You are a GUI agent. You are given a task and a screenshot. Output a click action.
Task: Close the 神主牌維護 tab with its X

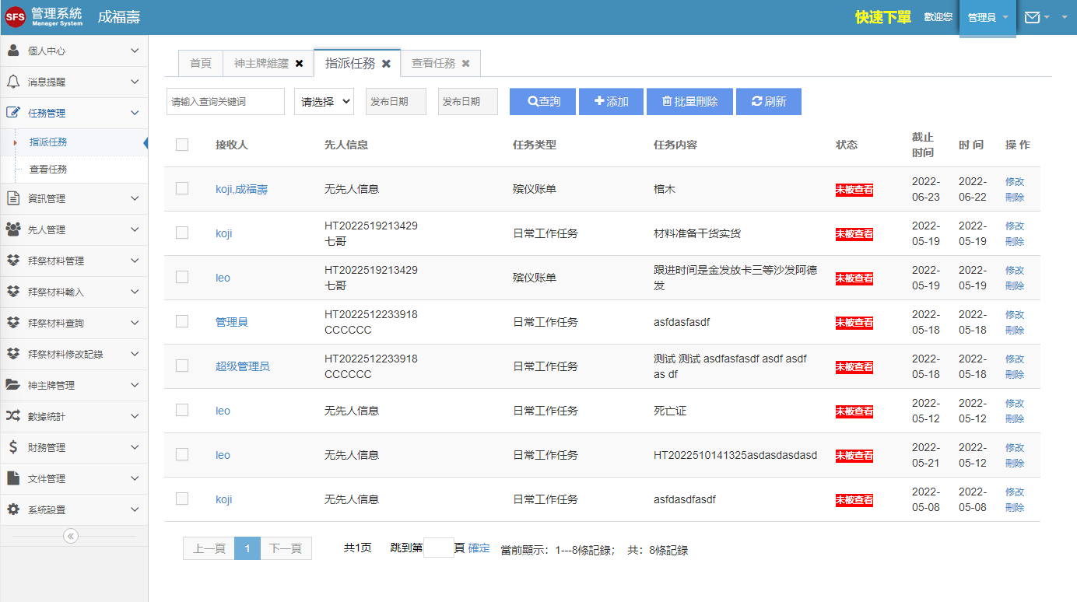[300, 64]
